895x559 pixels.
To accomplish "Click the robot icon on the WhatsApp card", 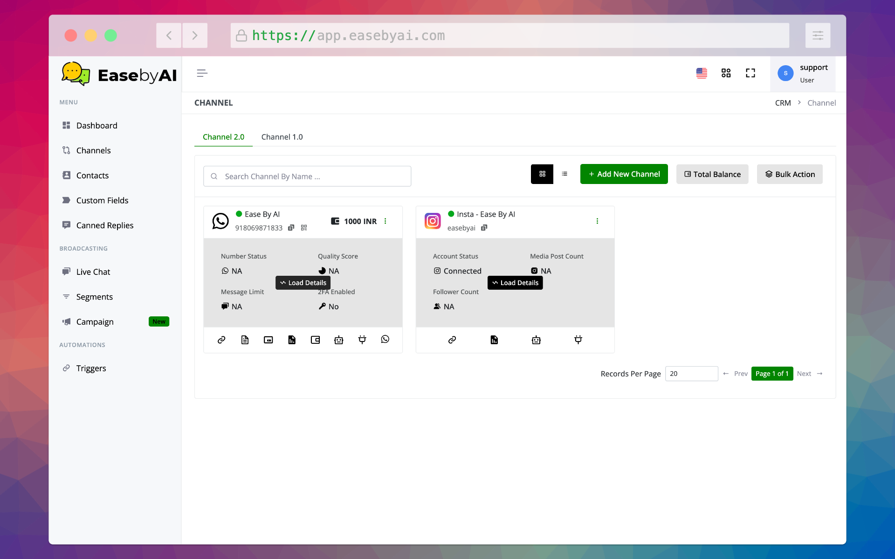I will click(x=338, y=340).
